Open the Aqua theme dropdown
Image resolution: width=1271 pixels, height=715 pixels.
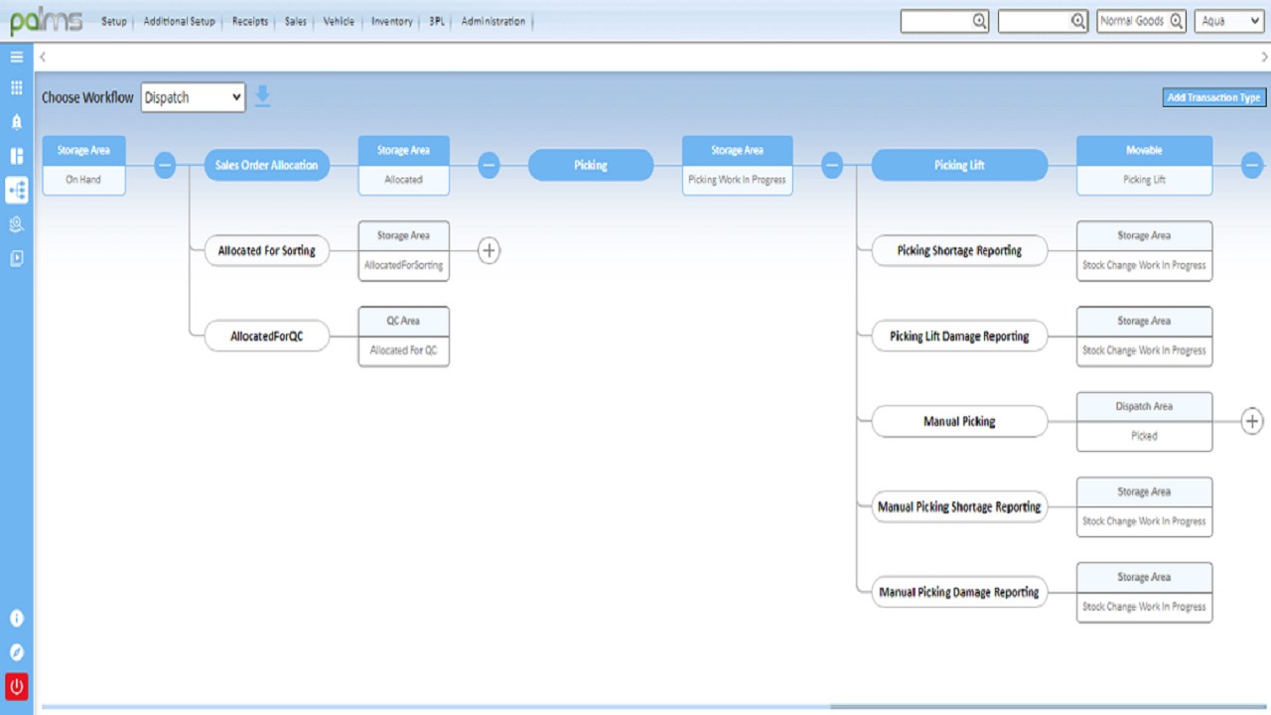(x=1229, y=21)
